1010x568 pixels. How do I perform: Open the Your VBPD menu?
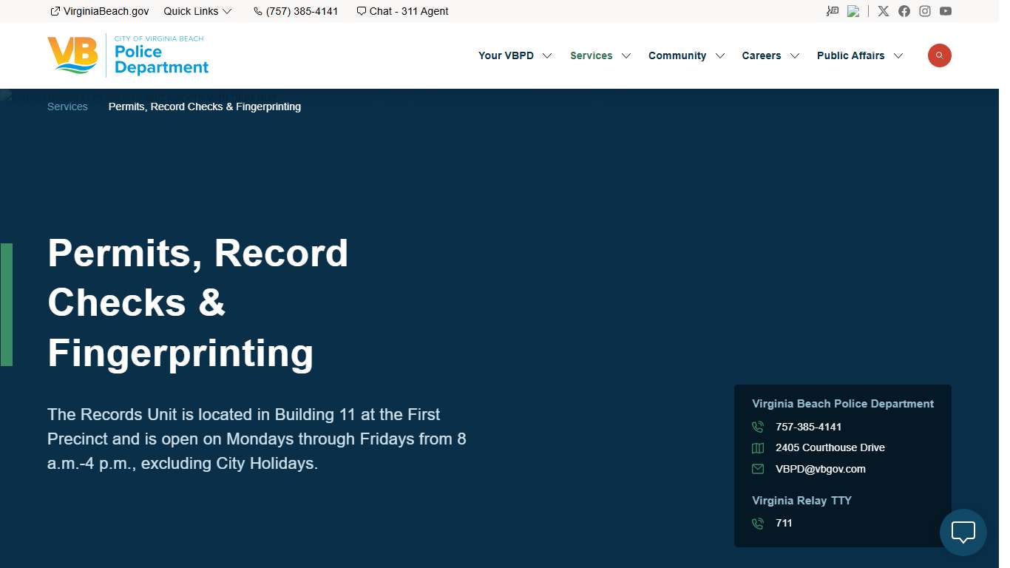(506, 55)
